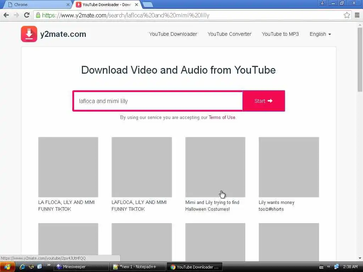The height and width of the screenshot is (272, 363).
Task: Click the title LAFLOCA, LILY AND MIMI FUNNY TIKTOK
Action: [139, 206]
